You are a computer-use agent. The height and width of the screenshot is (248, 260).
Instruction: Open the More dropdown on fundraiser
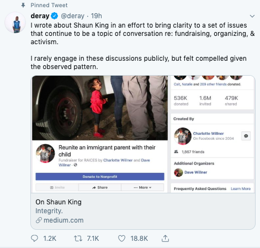(x=142, y=187)
